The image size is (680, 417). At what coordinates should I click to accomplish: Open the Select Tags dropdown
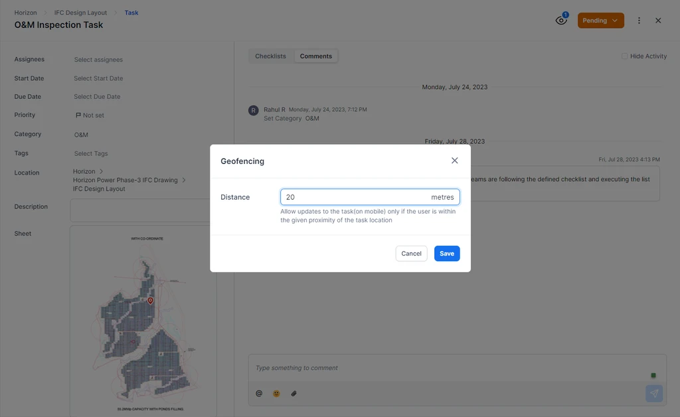click(91, 153)
